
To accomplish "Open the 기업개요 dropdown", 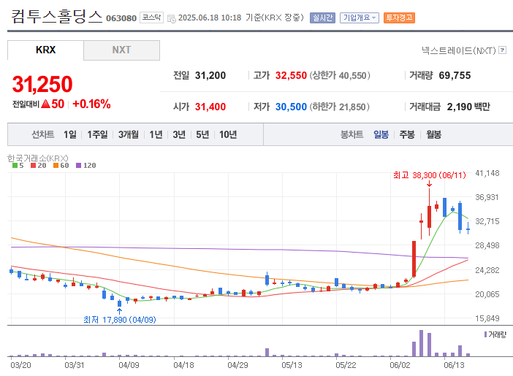I will [360, 18].
